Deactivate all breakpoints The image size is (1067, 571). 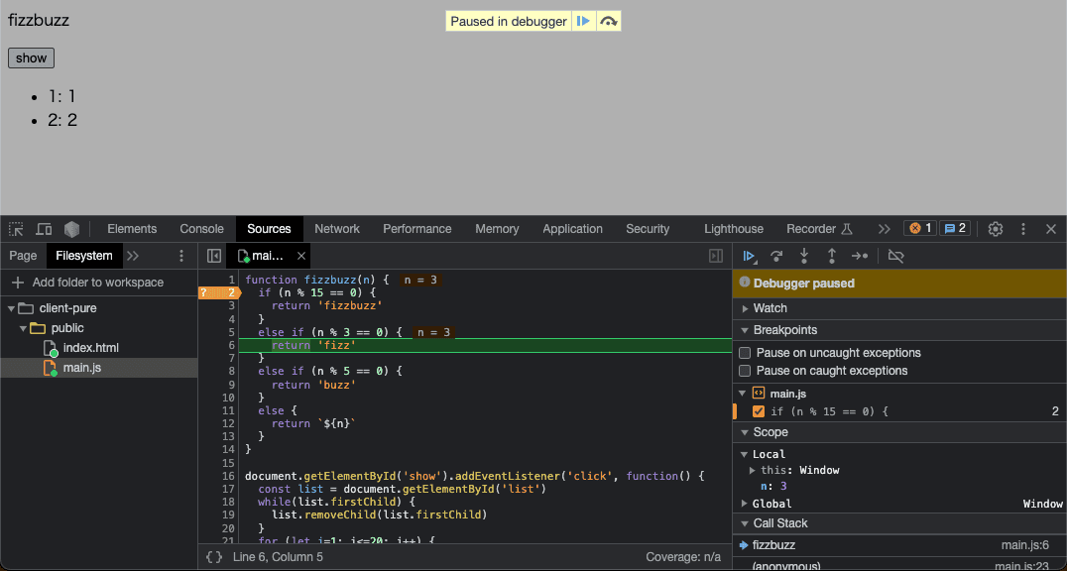(x=895, y=256)
